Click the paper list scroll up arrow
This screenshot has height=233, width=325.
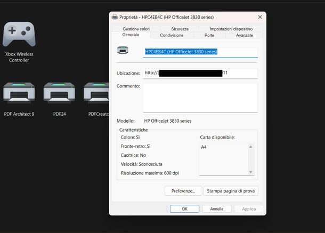click(x=250, y=147)
